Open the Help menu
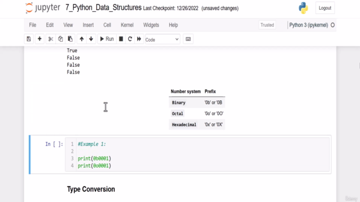Screen dimensions: 360x202 pyautogui.click(x=173, y=25)
